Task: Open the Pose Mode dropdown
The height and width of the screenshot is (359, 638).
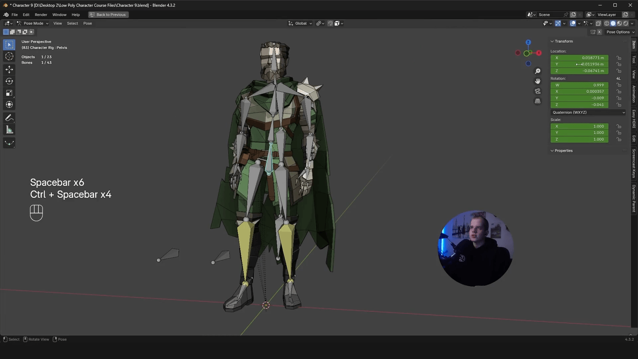Action: (x=33, y=23)
